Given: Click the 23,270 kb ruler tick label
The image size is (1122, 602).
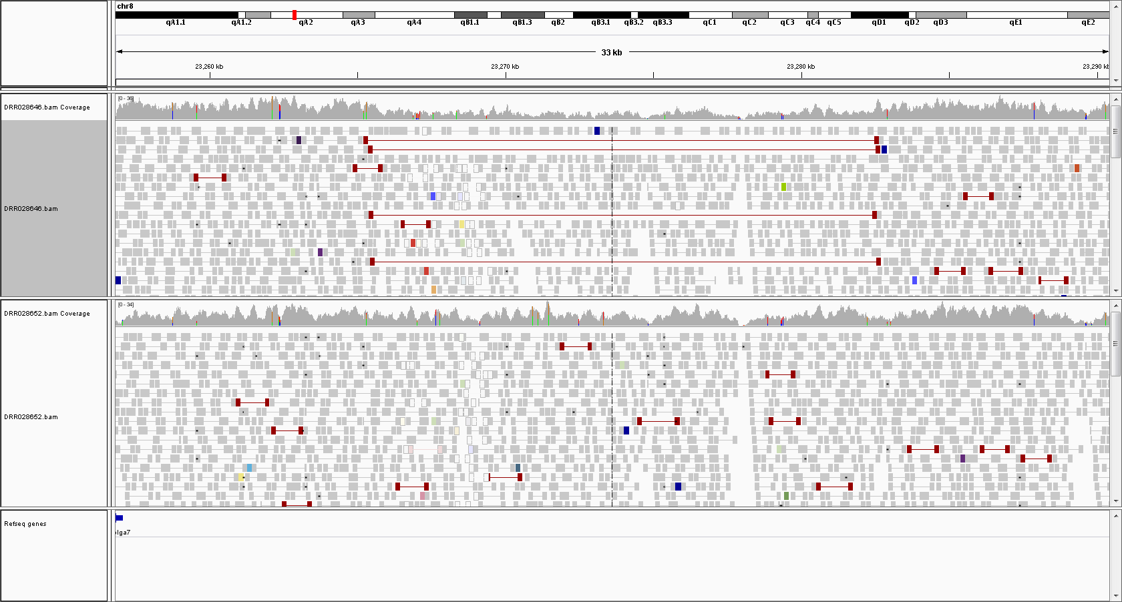Looking at the screenshot, I should [505, 67].
